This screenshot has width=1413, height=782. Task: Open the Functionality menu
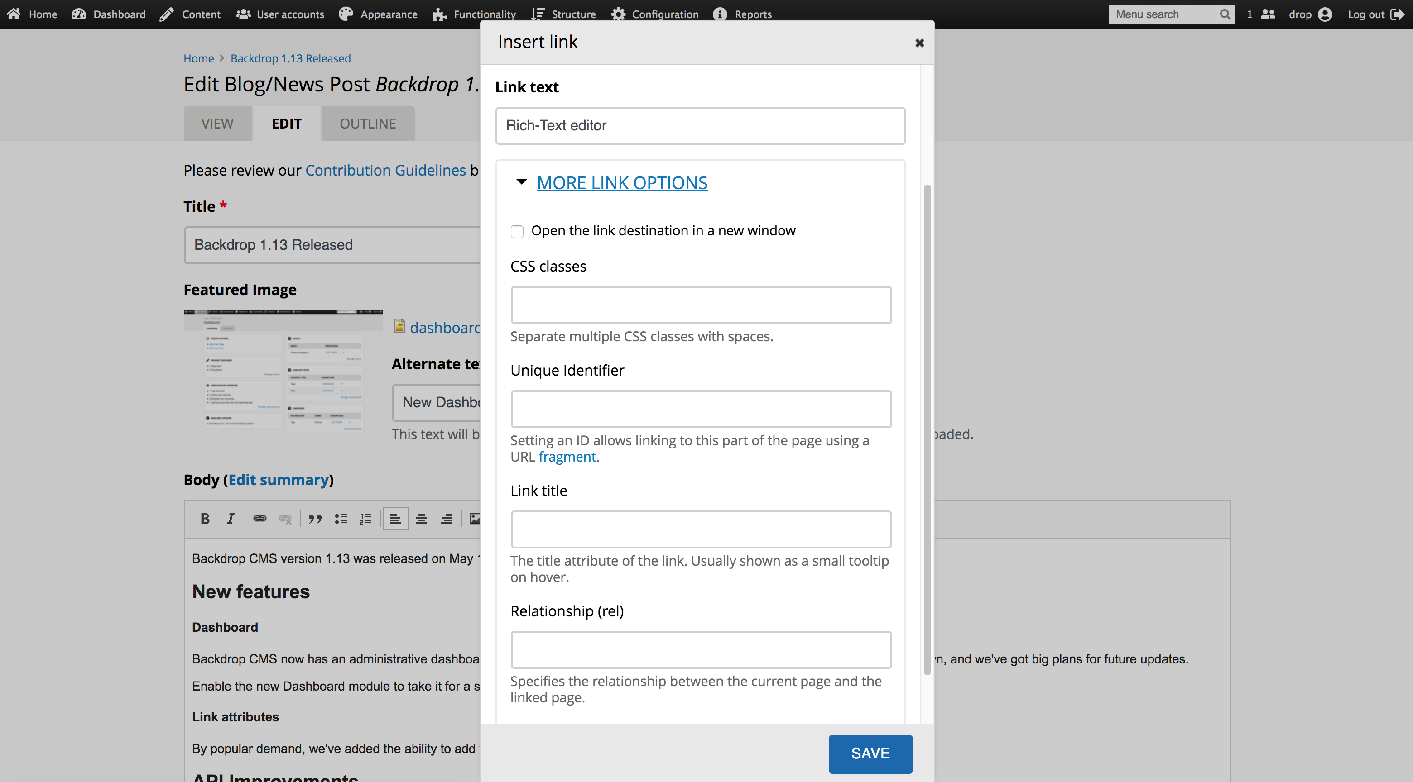click(474, 14)
